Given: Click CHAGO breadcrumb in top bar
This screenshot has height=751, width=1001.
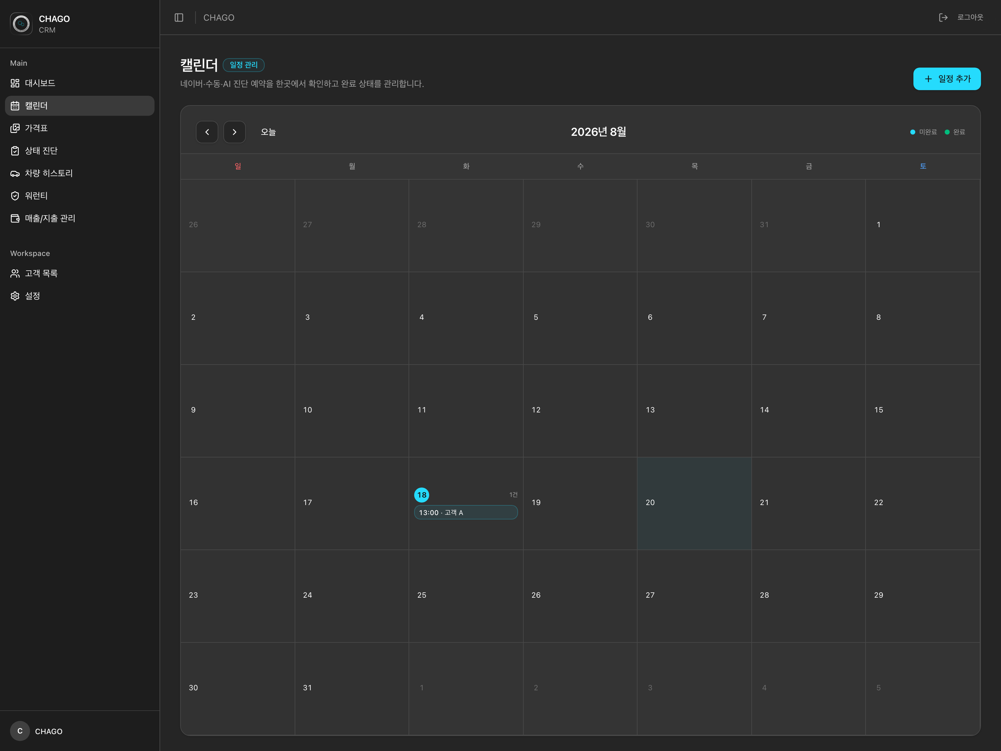Looking at the screenshot, I should click(x=219, y=18).
